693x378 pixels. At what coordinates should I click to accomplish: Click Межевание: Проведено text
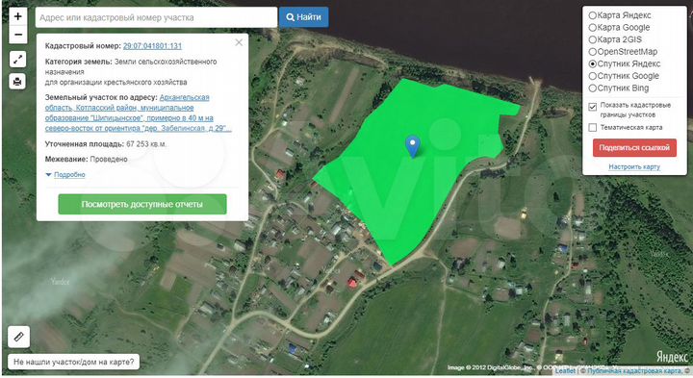click(87, 159)
